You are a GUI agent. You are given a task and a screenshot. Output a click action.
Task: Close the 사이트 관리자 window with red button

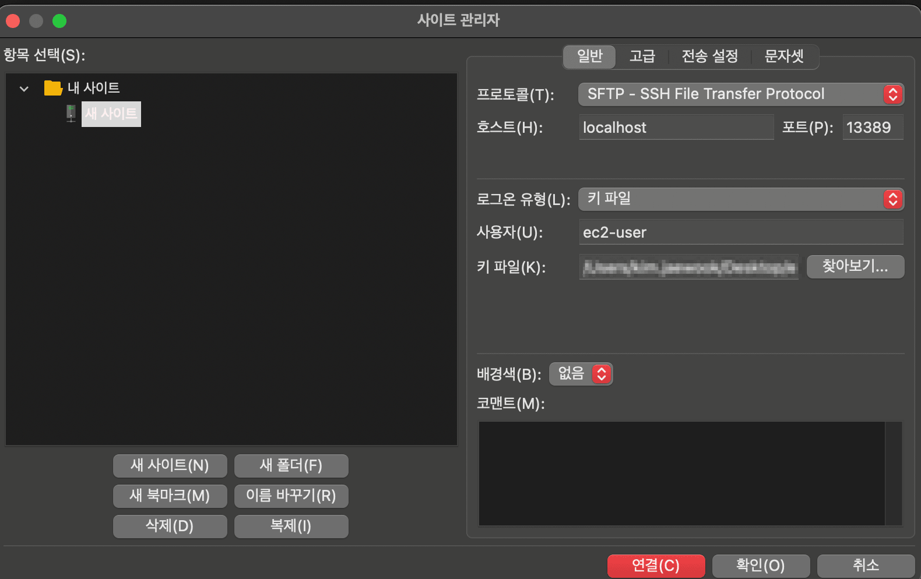(13, 21)
